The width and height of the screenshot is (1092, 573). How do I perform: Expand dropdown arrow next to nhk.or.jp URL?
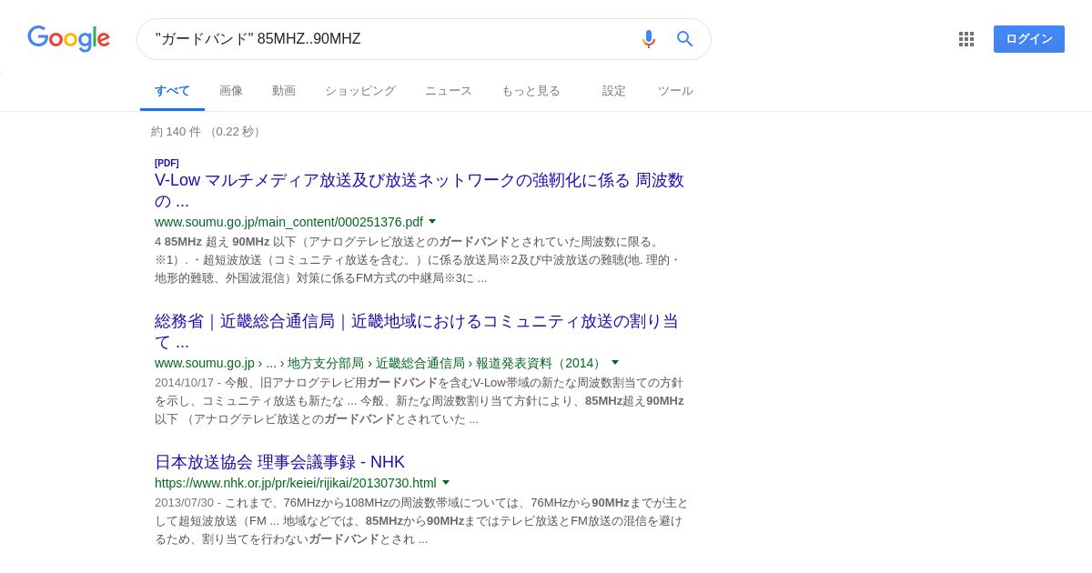(446, 482)
